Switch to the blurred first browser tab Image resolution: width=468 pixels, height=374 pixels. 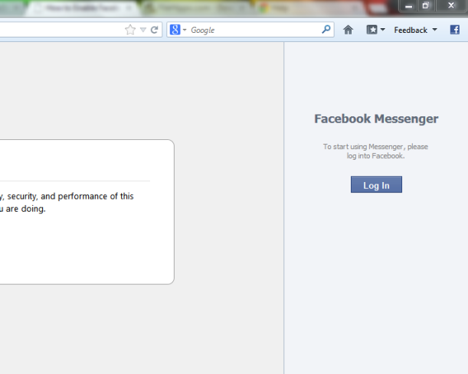[82, 8]
